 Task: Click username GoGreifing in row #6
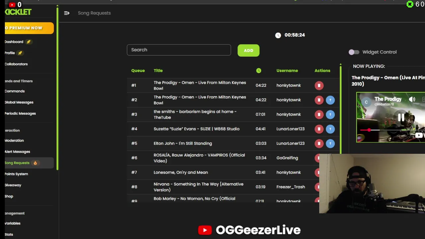click(x=287, y=158)
